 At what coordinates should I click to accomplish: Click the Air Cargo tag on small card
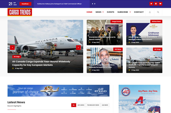tap(157, 49)
